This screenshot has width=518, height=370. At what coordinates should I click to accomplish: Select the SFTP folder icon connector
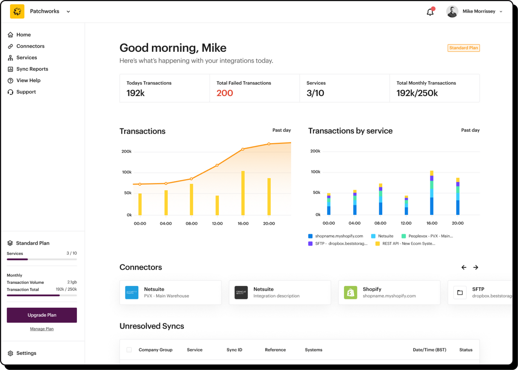click(x=460, y=292)
